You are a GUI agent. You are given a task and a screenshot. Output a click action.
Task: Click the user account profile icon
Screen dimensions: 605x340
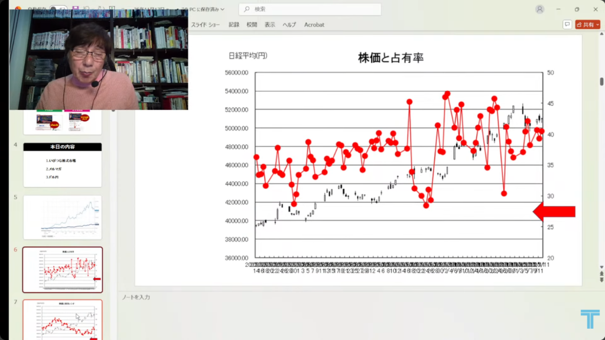539,9
